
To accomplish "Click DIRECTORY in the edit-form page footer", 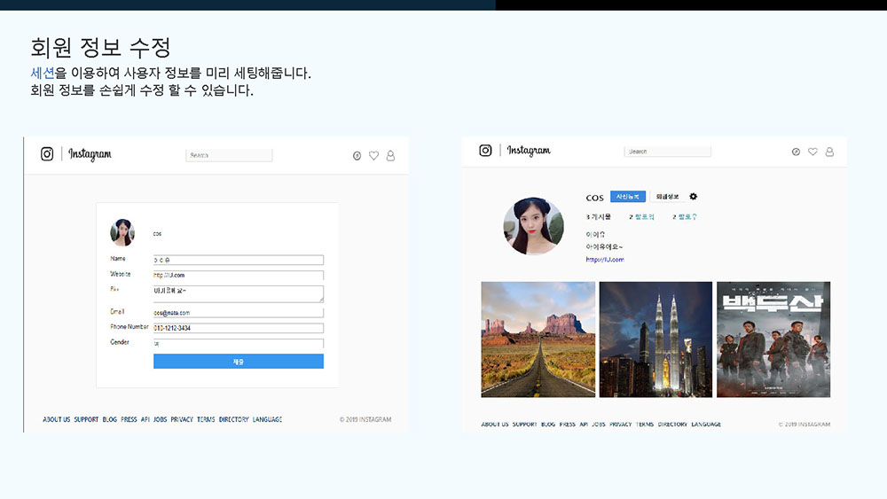I will [233, 419].
